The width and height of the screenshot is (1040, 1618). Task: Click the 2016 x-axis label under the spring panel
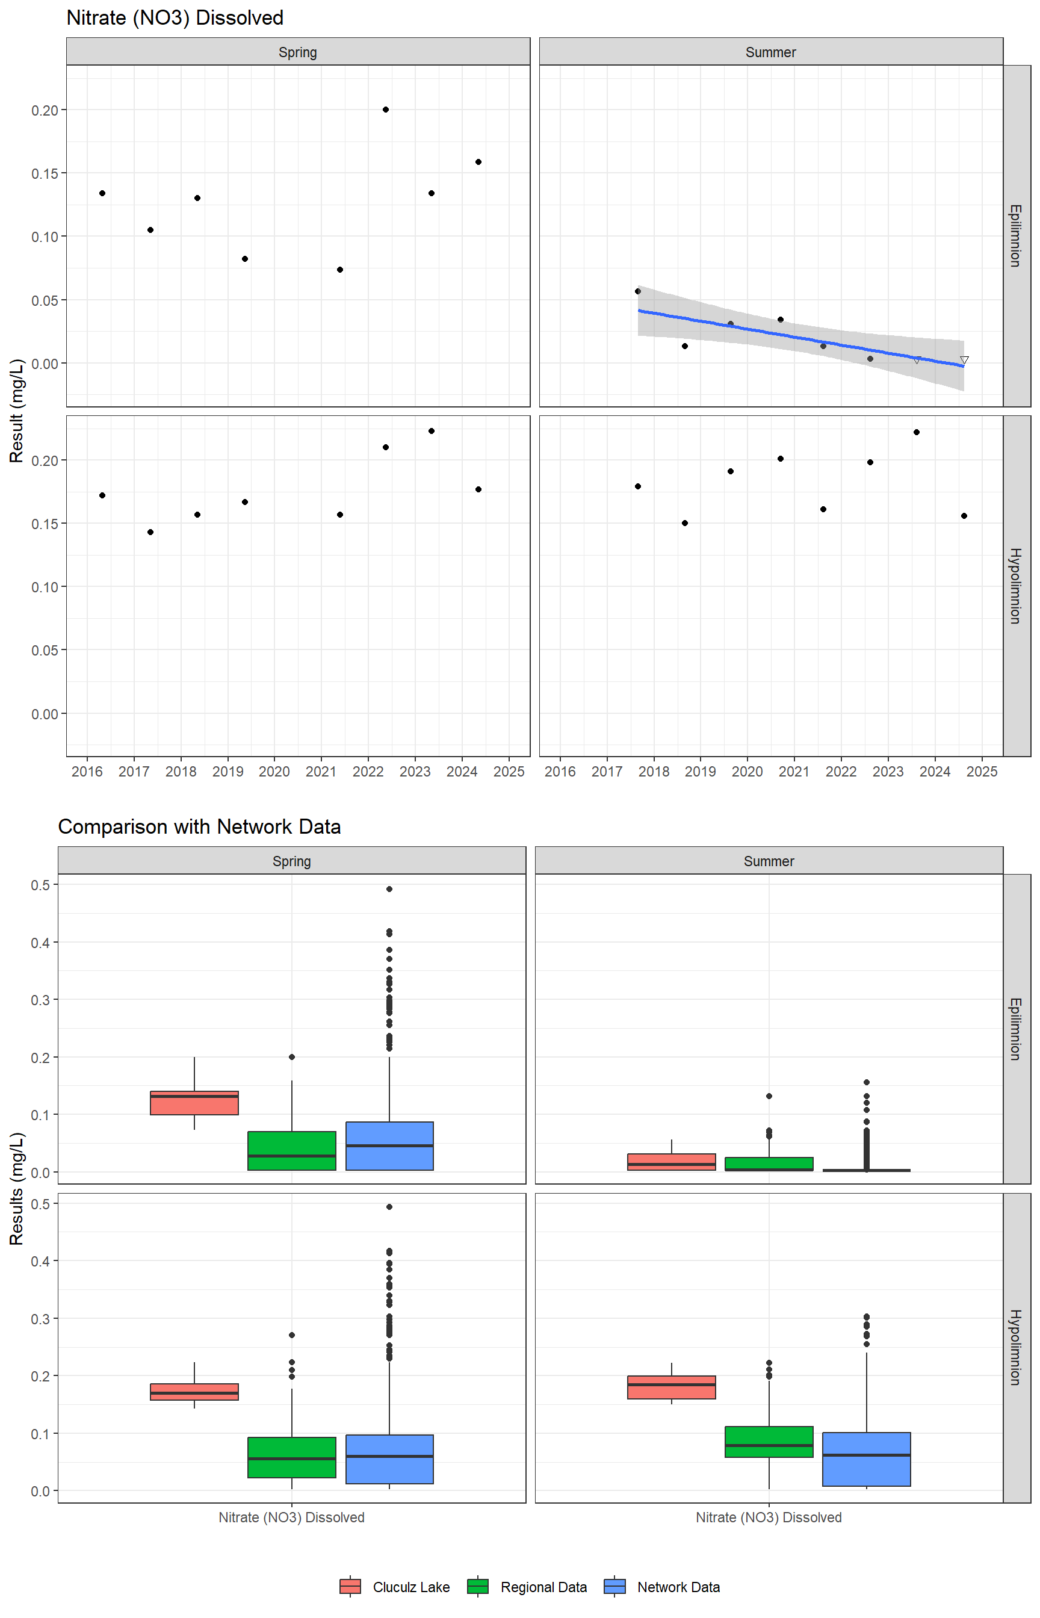(87, 771)
